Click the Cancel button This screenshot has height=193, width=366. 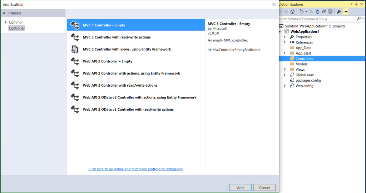coord(264,188)
